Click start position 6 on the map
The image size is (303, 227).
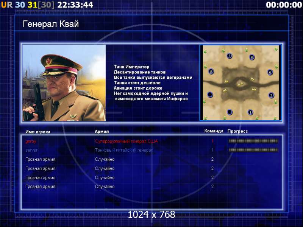point(251,57)
